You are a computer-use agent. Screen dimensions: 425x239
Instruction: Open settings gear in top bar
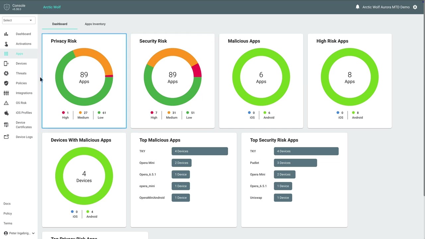(415, 7)
